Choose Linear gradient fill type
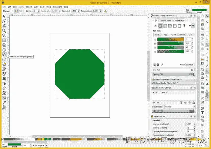This screenshot has width=211, height=149. 165,26
